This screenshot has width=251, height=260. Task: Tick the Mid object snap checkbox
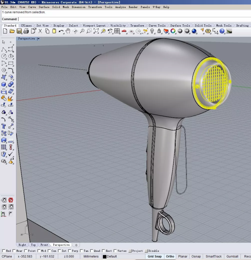39,251
